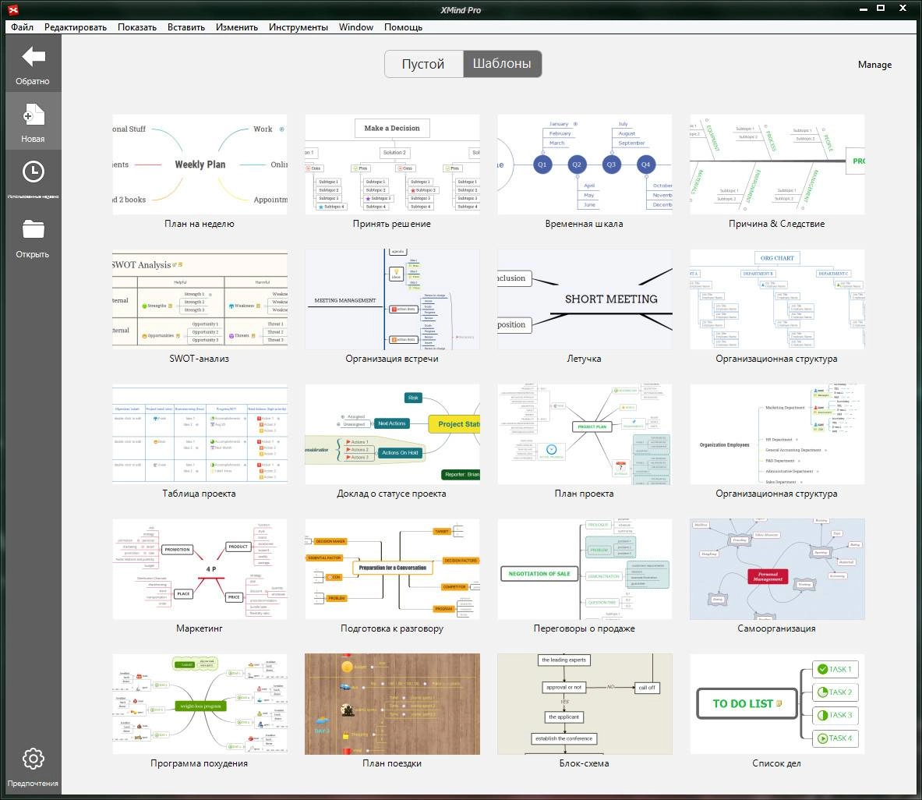Select the Project Plan template thumbnail
The height and width of the screenshot is (800, 922).
click(585, 434)
